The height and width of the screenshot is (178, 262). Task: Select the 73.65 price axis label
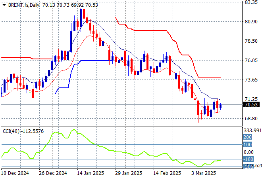click(251, 80)
